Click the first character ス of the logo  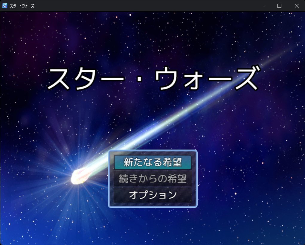(x=60, y=79)
